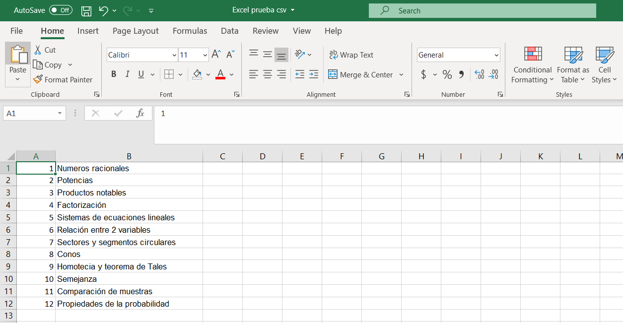Open the Merge & Center dropdown arrow
Image resolution: width=623 pixels, height=323 pixels.
click(401, 74)
